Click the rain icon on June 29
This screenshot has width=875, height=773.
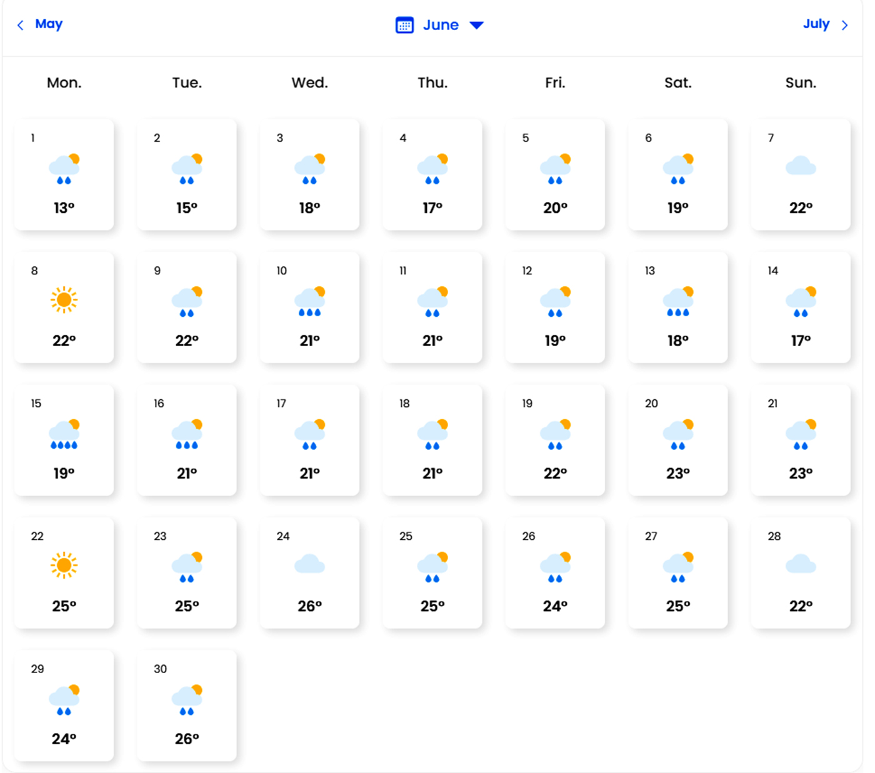click(64, 699)
